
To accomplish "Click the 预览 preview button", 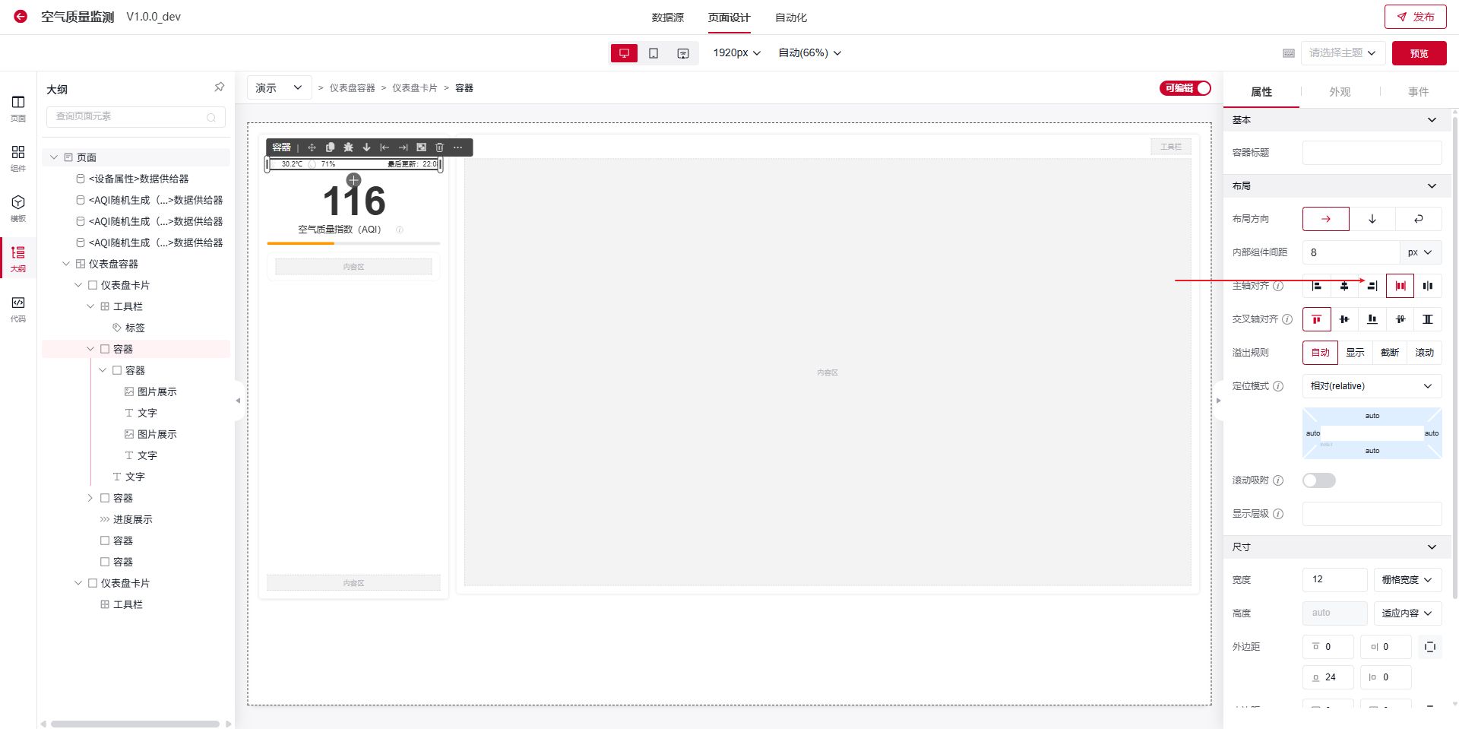I will (1418, 53).
